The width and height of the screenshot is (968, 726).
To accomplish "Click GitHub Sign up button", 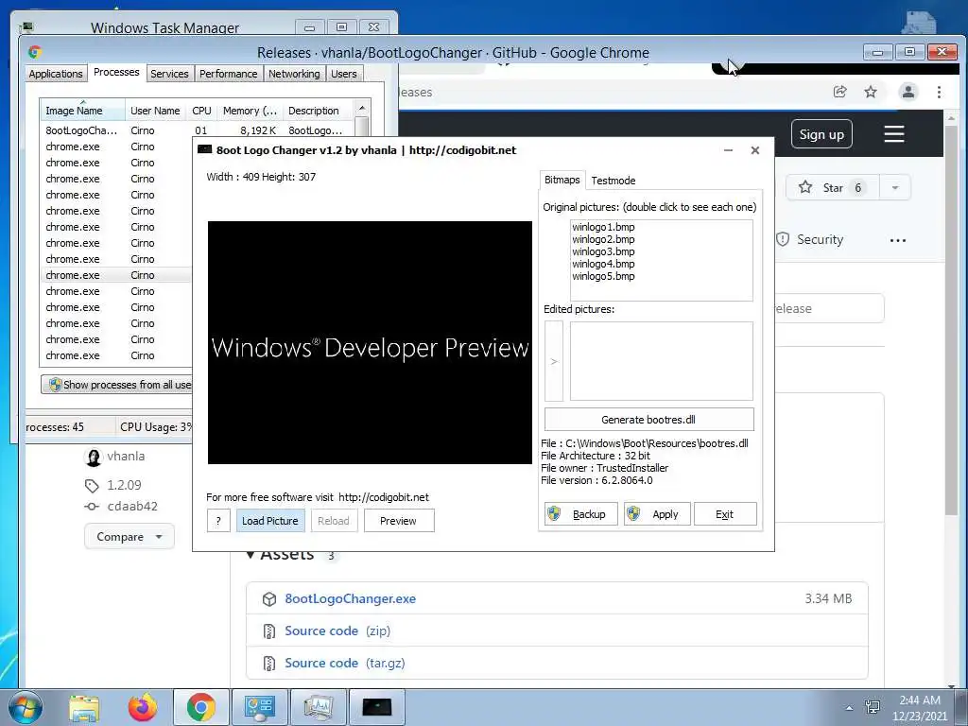I will click(821, 134).
